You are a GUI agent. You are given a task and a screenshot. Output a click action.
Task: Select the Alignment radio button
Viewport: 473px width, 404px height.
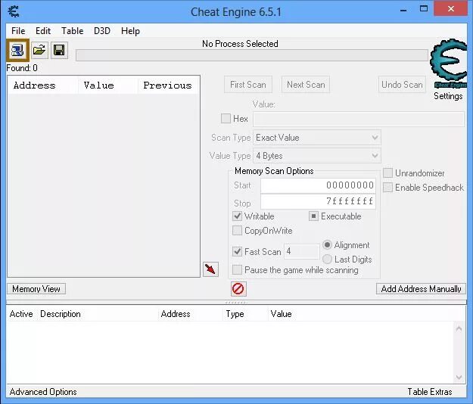coord(327,245)
